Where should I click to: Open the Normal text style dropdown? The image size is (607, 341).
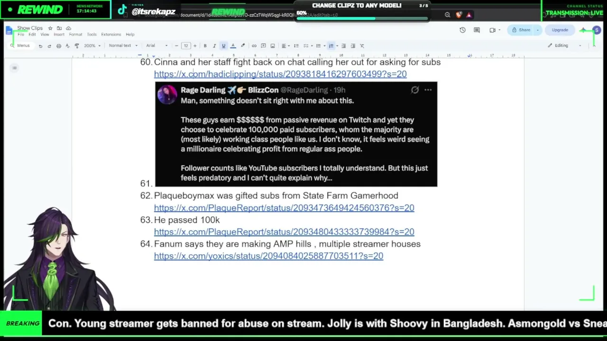click(123, 46)
